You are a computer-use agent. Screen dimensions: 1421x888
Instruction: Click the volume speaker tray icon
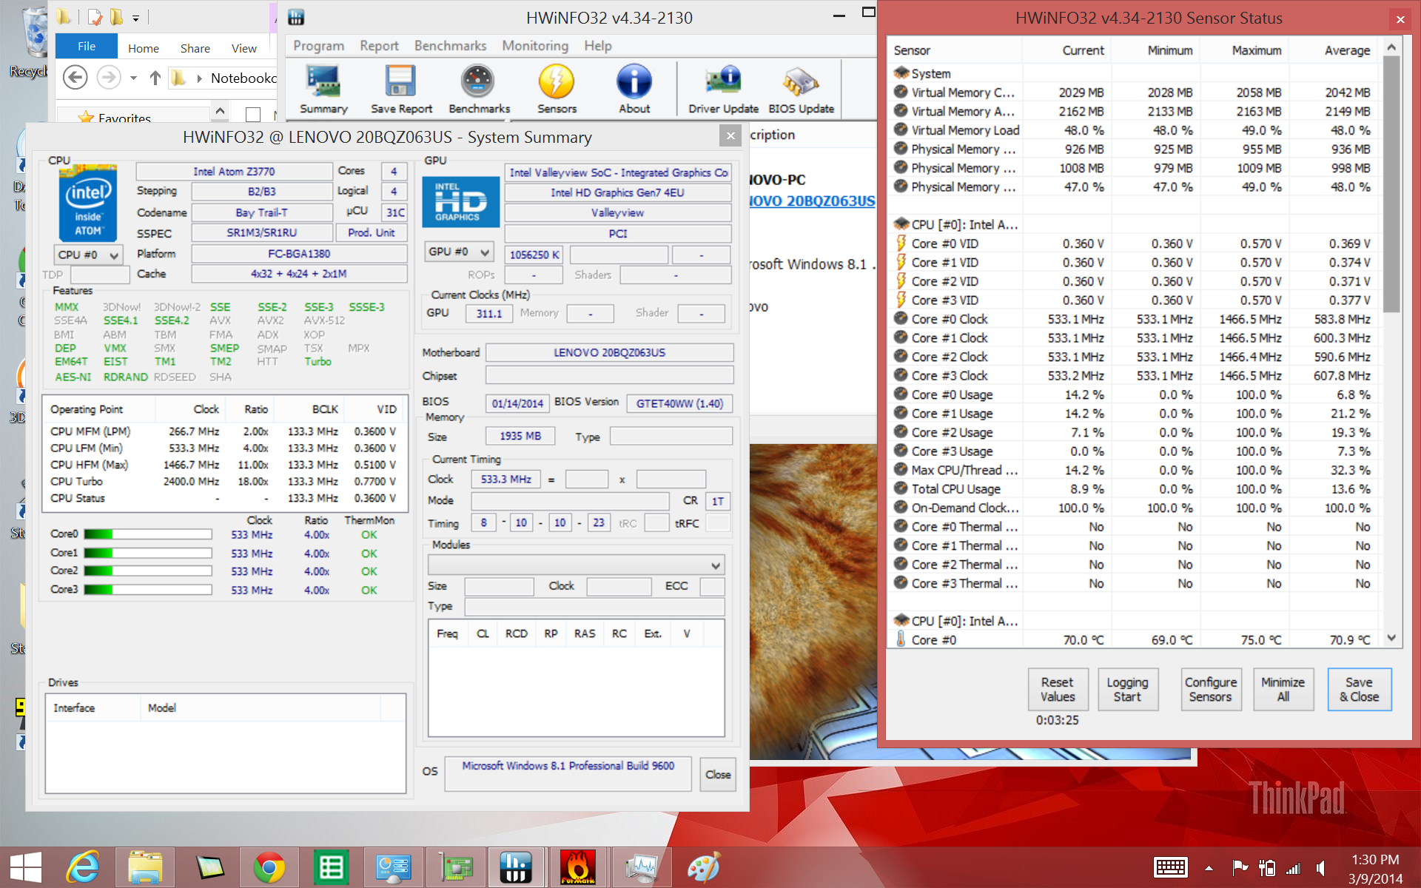click(x=1321, y=868)
